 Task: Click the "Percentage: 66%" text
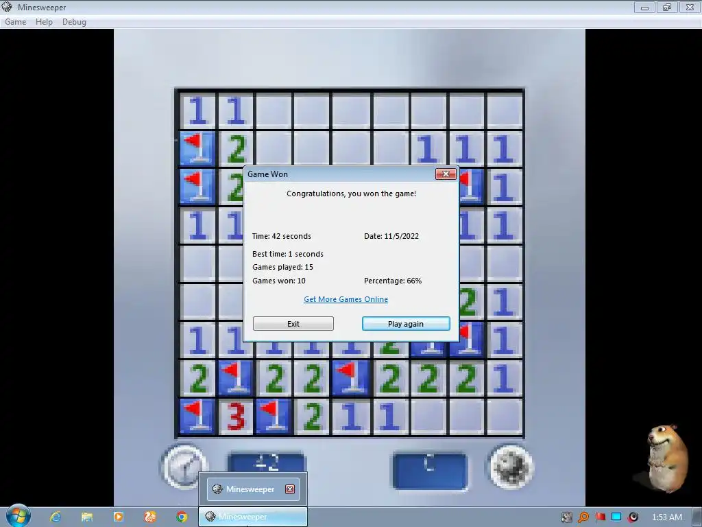(x=393, y=281)
